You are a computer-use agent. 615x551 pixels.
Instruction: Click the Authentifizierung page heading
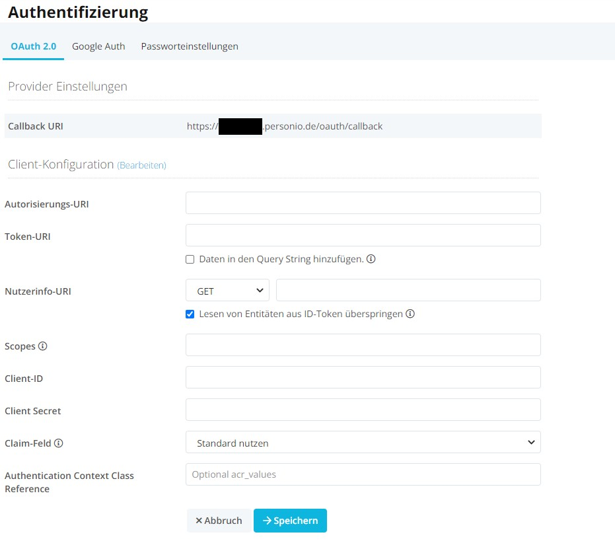78,12
